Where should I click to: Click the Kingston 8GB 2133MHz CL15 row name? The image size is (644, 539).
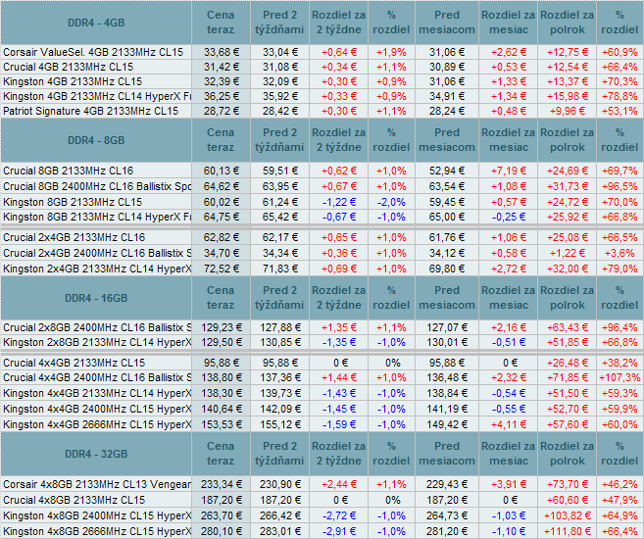tap(73, 202)
